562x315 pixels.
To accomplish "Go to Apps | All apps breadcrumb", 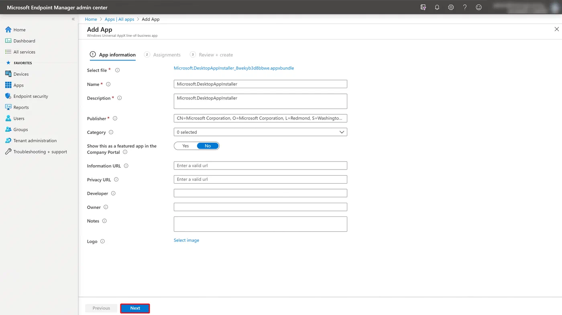I will tap(120, 19).
